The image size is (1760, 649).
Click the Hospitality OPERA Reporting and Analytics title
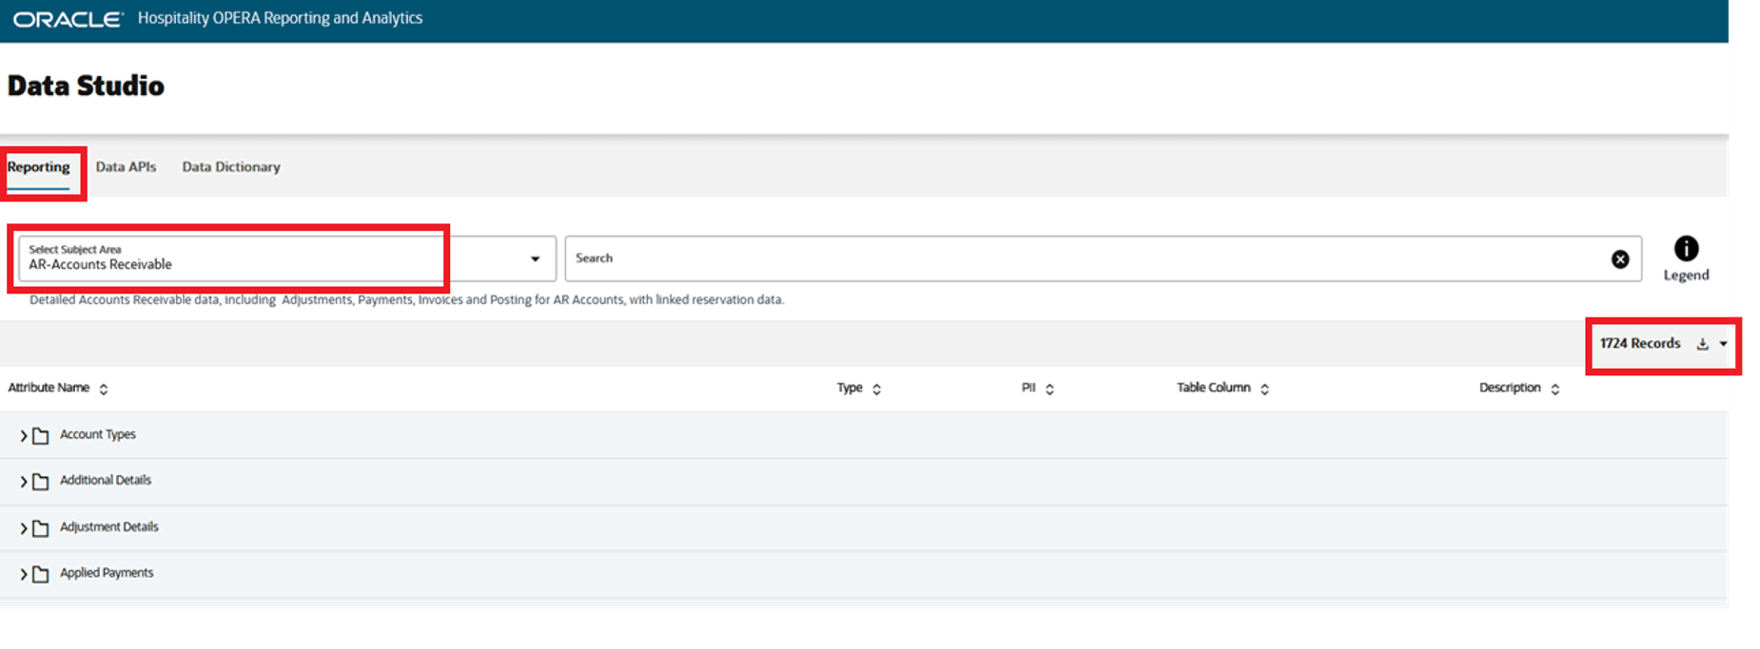(280, 18)
